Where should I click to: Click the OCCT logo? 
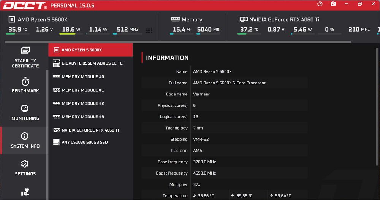point(25,5)
